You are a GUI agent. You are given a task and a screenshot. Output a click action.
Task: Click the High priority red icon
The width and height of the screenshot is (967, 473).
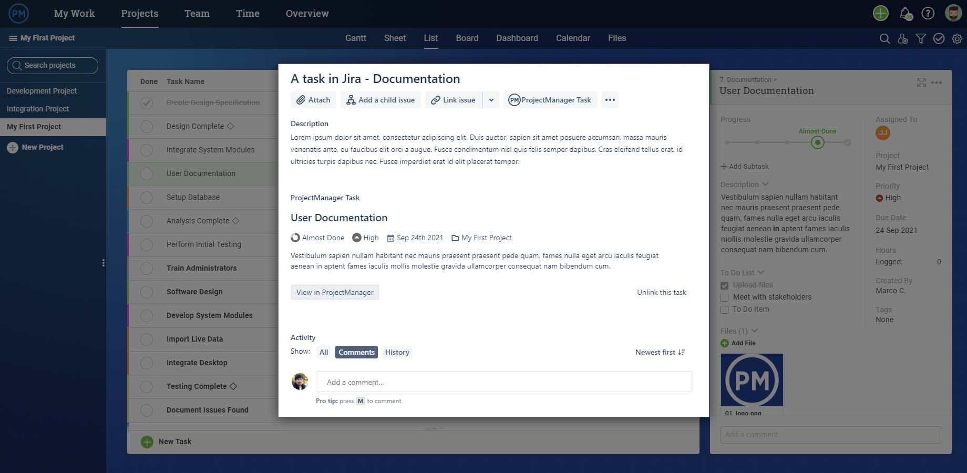coord(879,198)
